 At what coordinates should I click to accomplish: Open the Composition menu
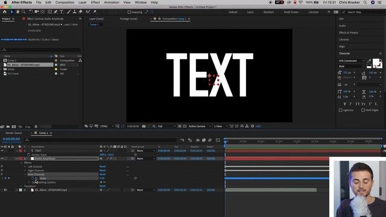[65, 2]
